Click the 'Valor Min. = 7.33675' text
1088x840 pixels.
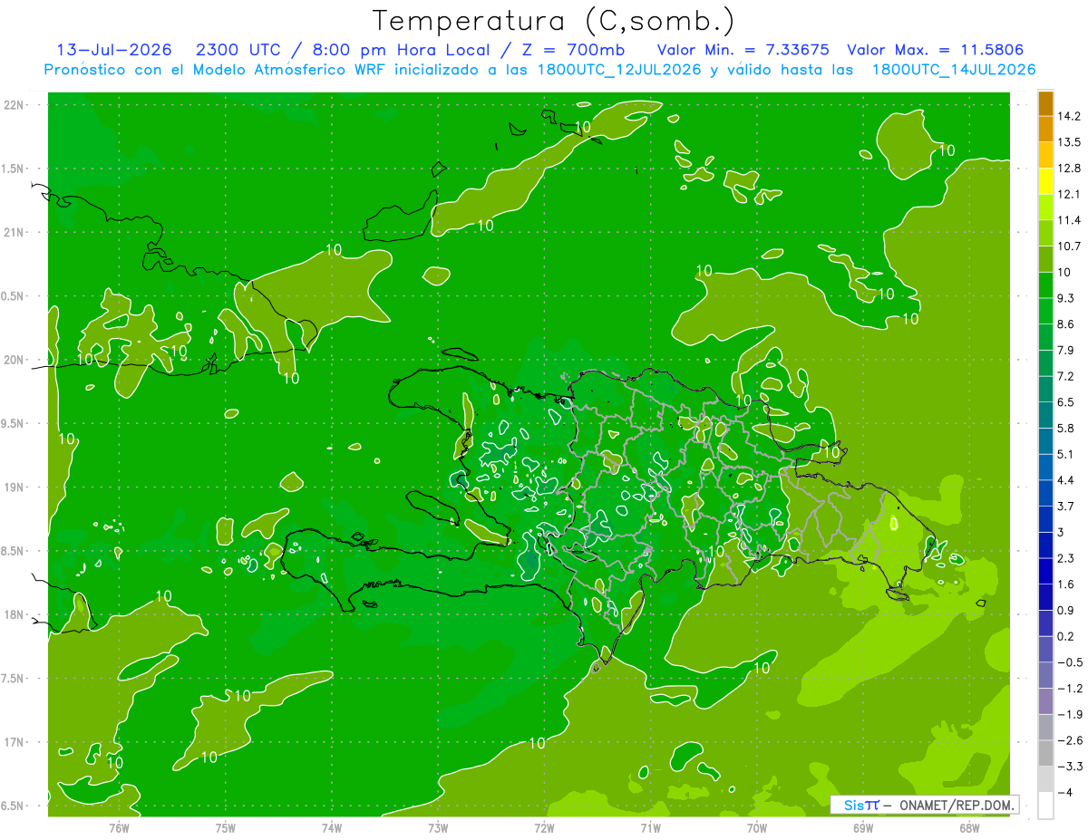click(x=742, y=50)
